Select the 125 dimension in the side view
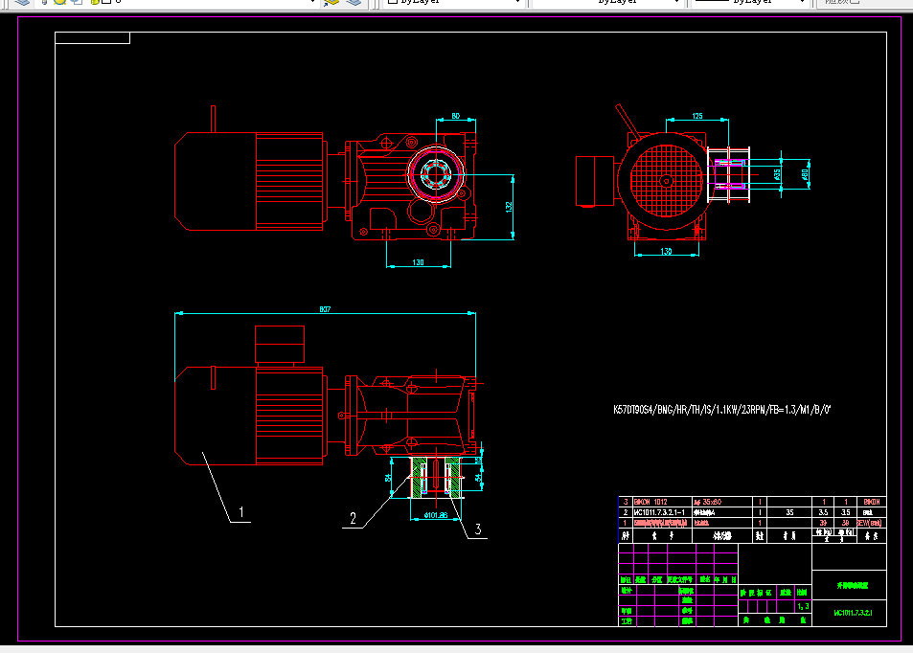Screen dimensions: 913x653 (697, 116)
